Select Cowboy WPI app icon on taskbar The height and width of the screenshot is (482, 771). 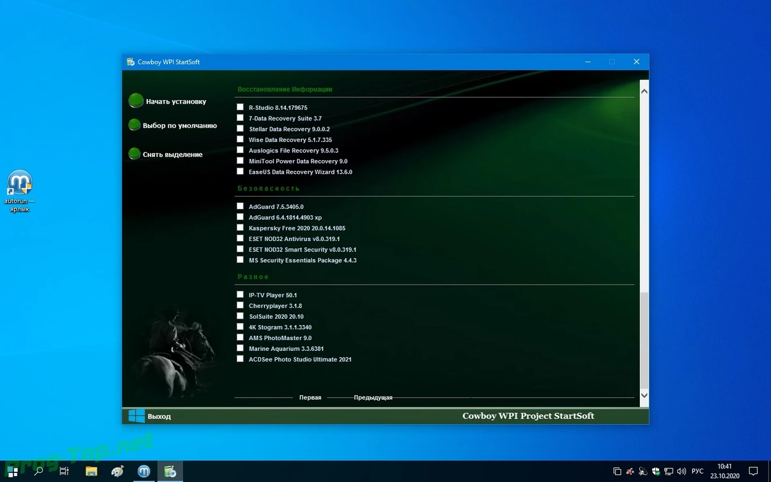click(170, 471)
